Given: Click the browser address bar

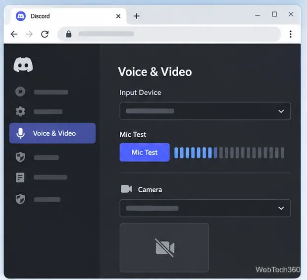Looking at the screenshot, I should pos(169,34).
